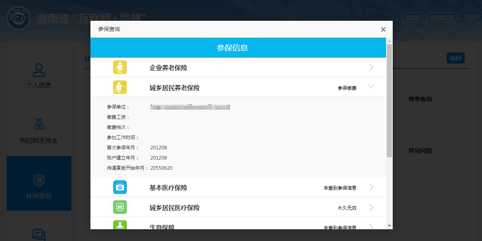Click the 城乡居民医疗保险 green shield icon
Image resolution: width=482 pixels, height=241 pixels.
tap(120, 207)
